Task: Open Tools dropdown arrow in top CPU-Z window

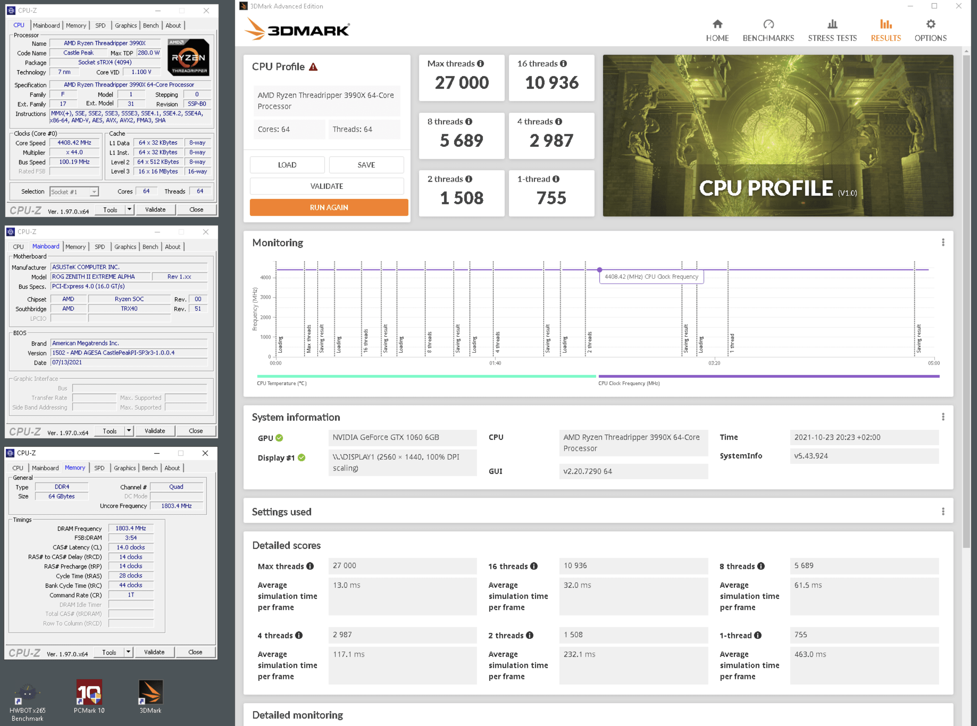Action: click(129, 210)
